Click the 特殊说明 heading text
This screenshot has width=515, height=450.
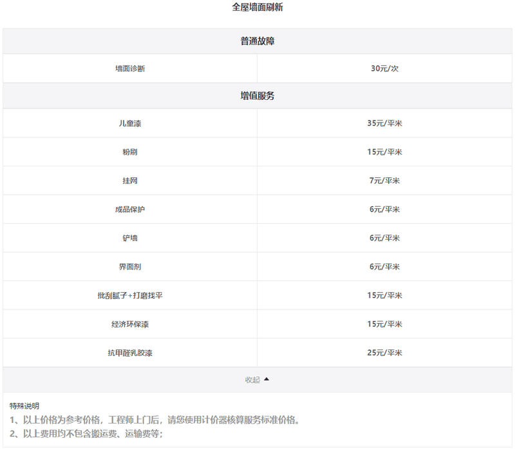[24, 406]
